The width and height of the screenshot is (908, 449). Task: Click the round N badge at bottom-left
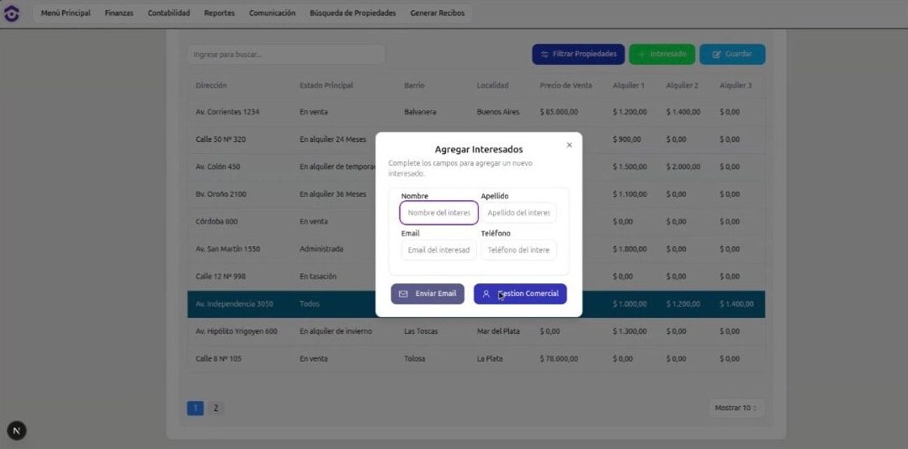point(17,431)
